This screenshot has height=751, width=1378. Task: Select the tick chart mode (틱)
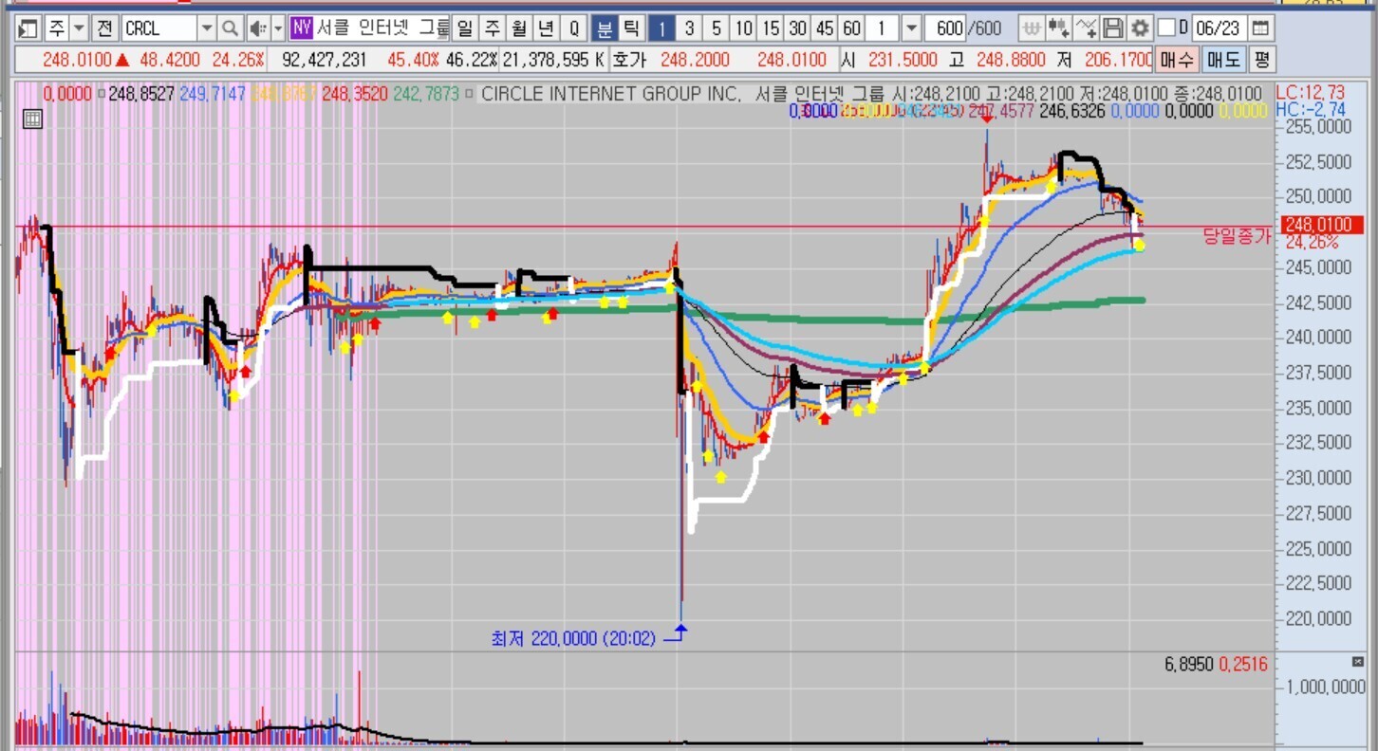pos(631,27)
